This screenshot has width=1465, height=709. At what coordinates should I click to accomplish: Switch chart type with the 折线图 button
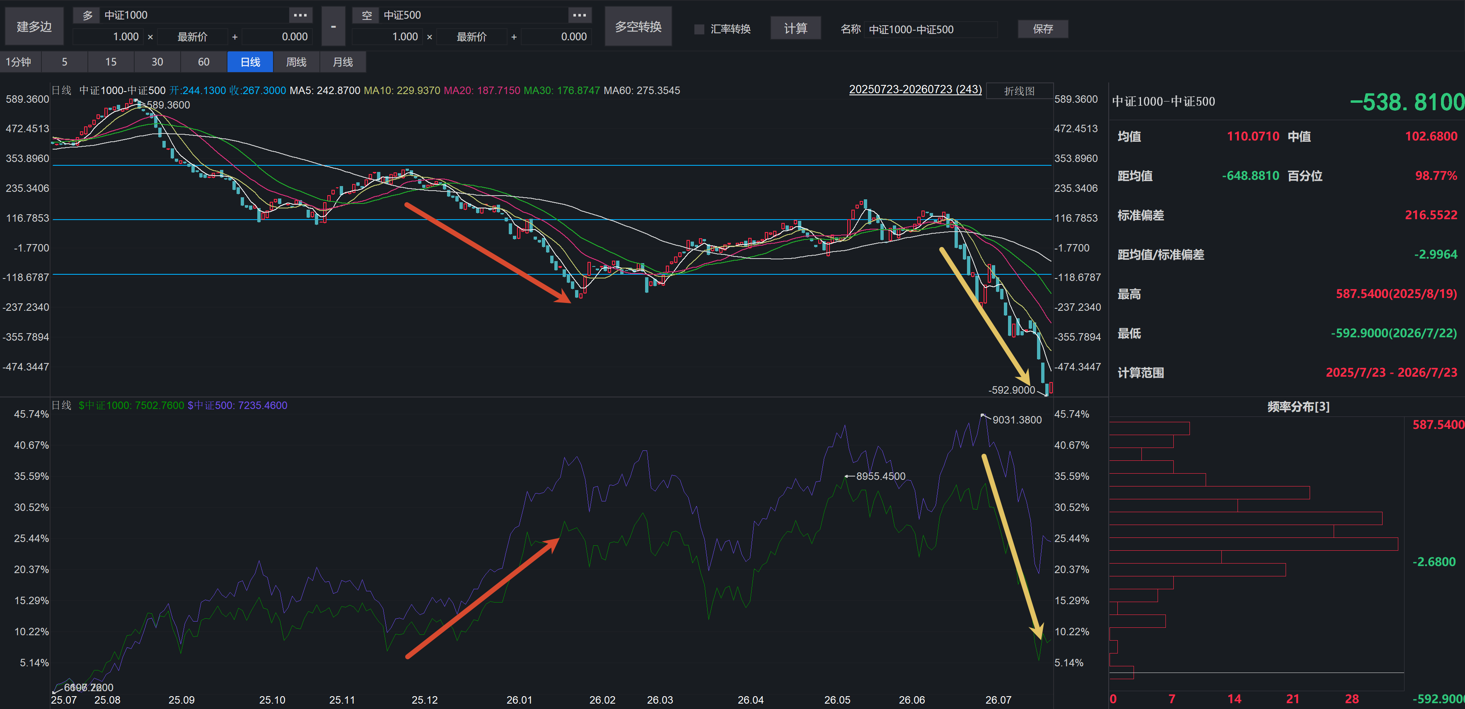click(x=1019, y=91)
